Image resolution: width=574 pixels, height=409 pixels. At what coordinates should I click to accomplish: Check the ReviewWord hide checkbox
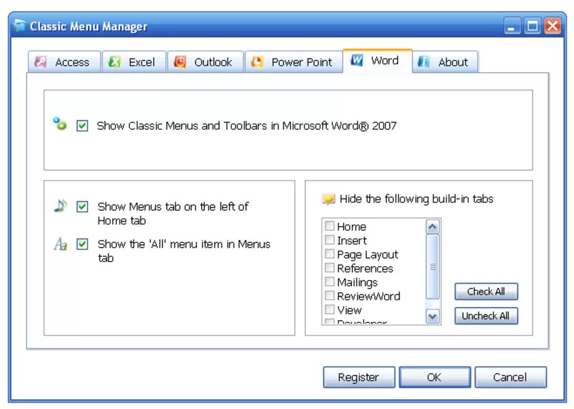tap(329, 295)
